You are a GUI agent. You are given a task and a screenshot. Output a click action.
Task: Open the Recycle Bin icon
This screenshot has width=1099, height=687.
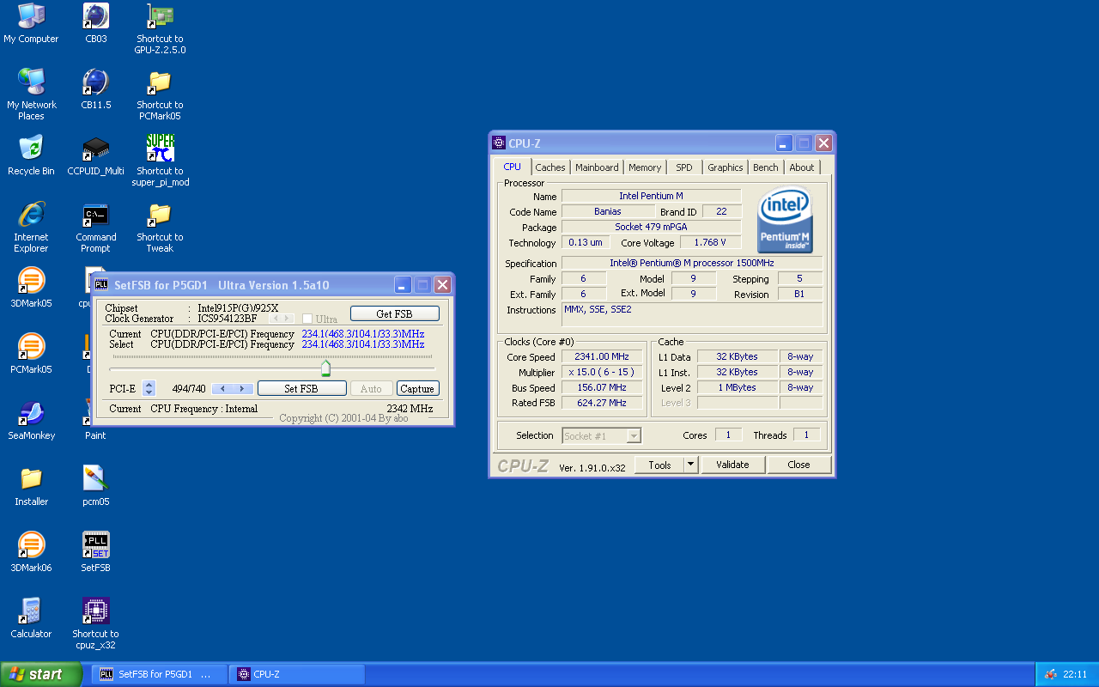31,155
